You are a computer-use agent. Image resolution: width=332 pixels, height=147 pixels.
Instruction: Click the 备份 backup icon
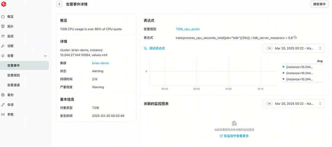click(3, 95)
